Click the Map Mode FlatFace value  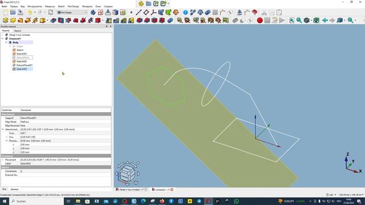point(65,122)
